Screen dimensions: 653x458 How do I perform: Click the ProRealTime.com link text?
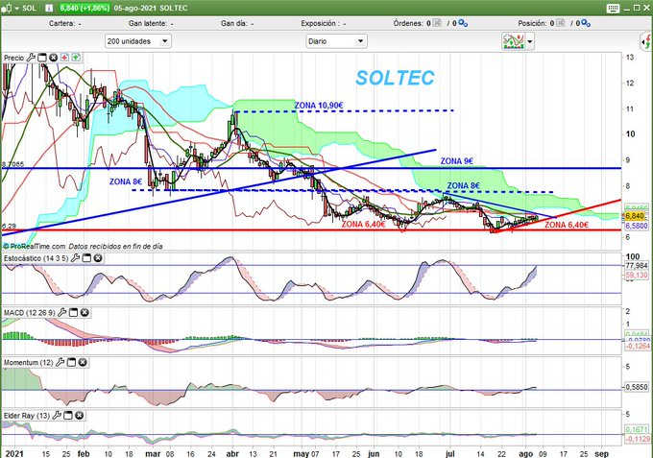pos(37,247)
